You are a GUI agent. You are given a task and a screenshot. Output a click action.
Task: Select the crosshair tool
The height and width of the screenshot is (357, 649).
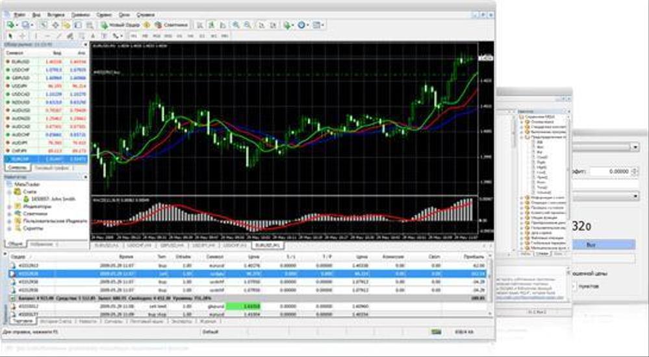click(22, 36)
